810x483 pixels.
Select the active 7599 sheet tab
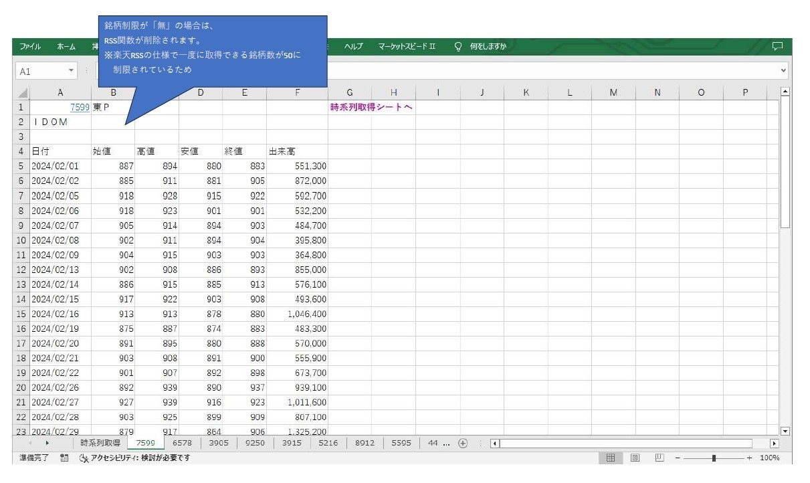pyautogui.click(x=146, y=443)
